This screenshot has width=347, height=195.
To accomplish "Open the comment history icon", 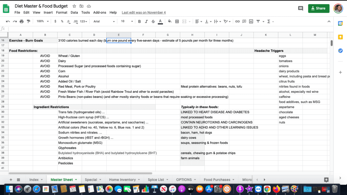I will [301, 8].
